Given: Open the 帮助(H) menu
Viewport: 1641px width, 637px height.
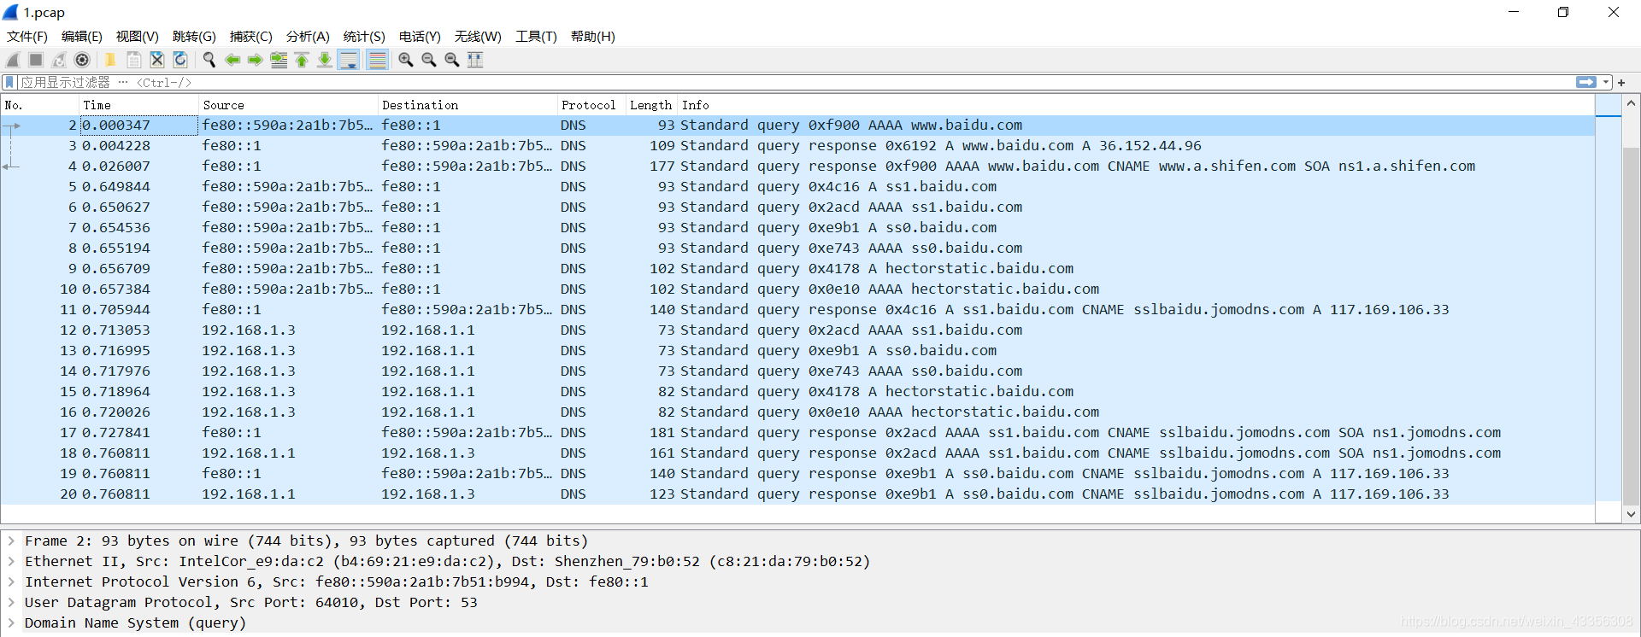Looking at the screenshot, I should pos(593,36).
